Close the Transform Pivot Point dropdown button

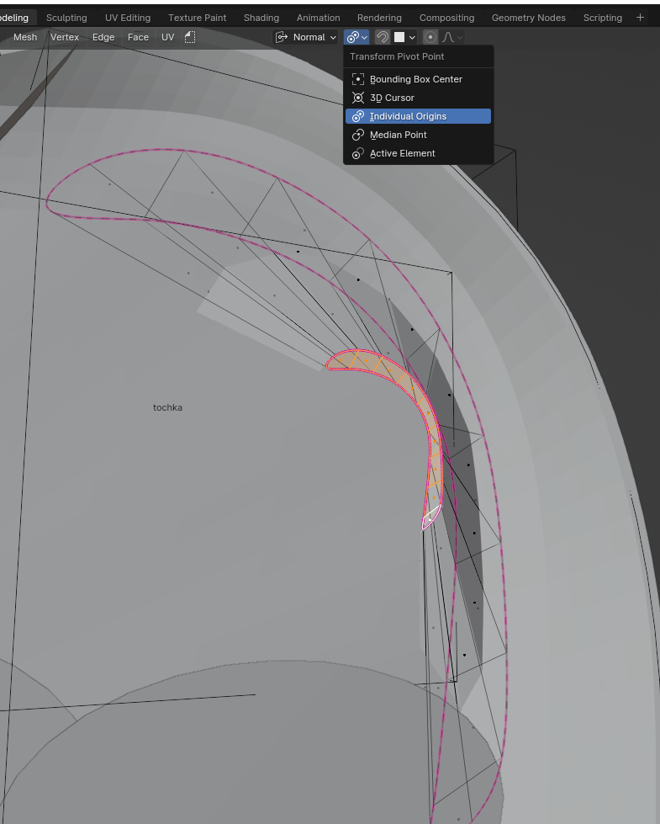point(356,37)
